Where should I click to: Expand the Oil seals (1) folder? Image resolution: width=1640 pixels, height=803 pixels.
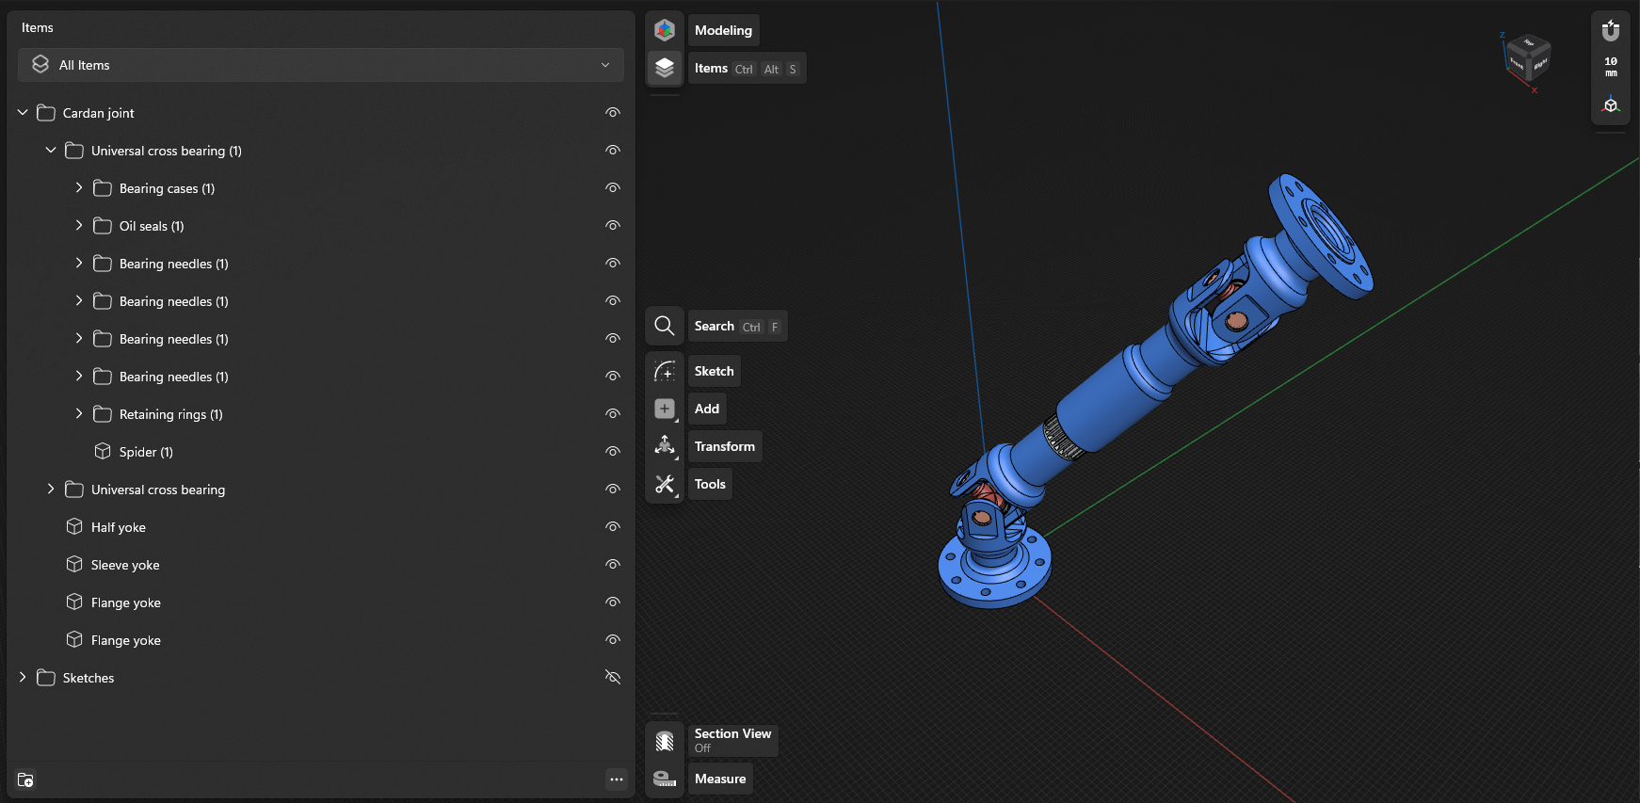click(x=79, y=225)
